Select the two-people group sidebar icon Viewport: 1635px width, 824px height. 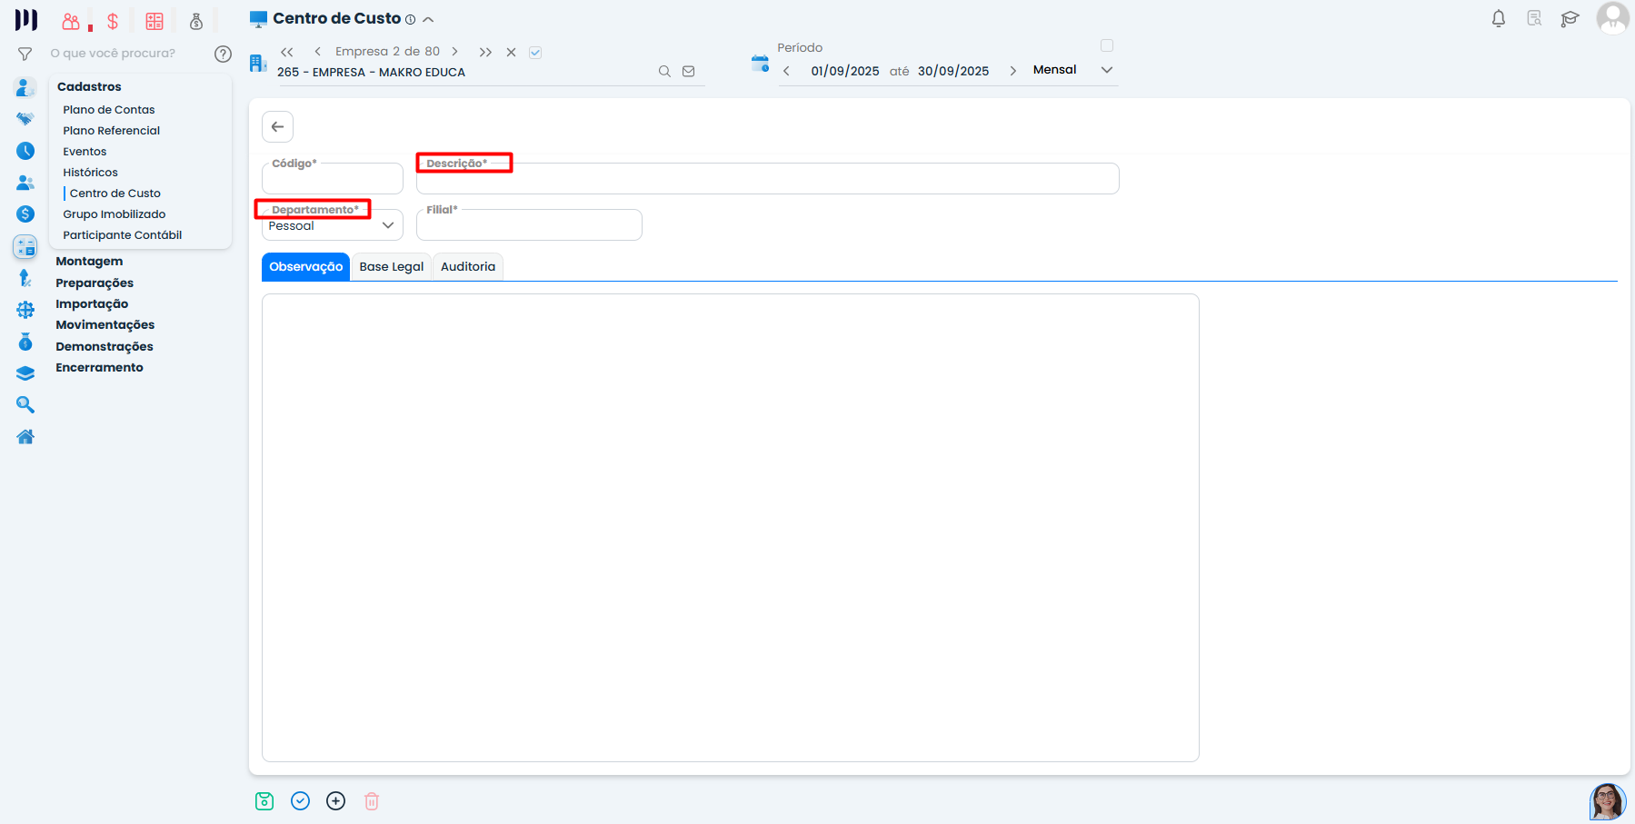coord(25,183)
